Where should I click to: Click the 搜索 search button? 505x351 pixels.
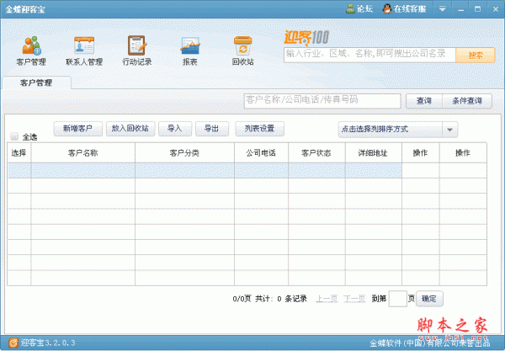[476, 55]
